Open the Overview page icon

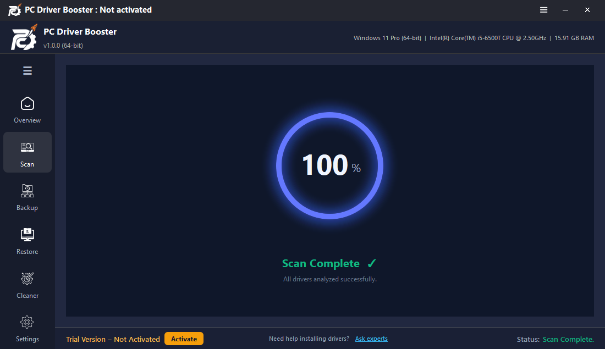click(x=27, y=104)
